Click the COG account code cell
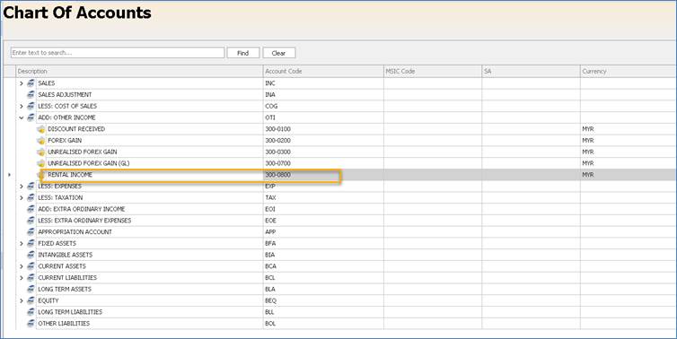This screenshot has height=339, width=677. pos(323,106)
